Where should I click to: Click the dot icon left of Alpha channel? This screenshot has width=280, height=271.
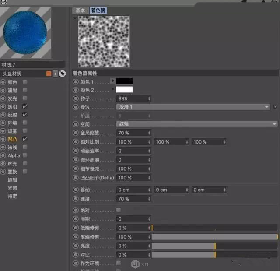coord(3,155)
